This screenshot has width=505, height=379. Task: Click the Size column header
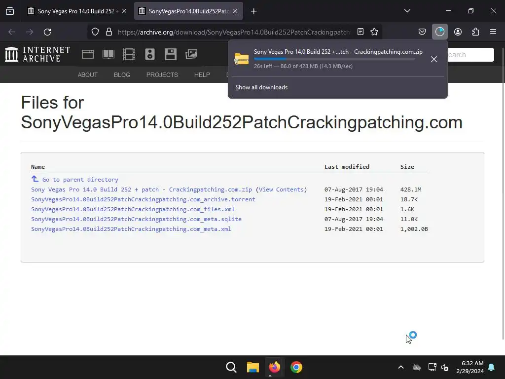tap(407, 167)
